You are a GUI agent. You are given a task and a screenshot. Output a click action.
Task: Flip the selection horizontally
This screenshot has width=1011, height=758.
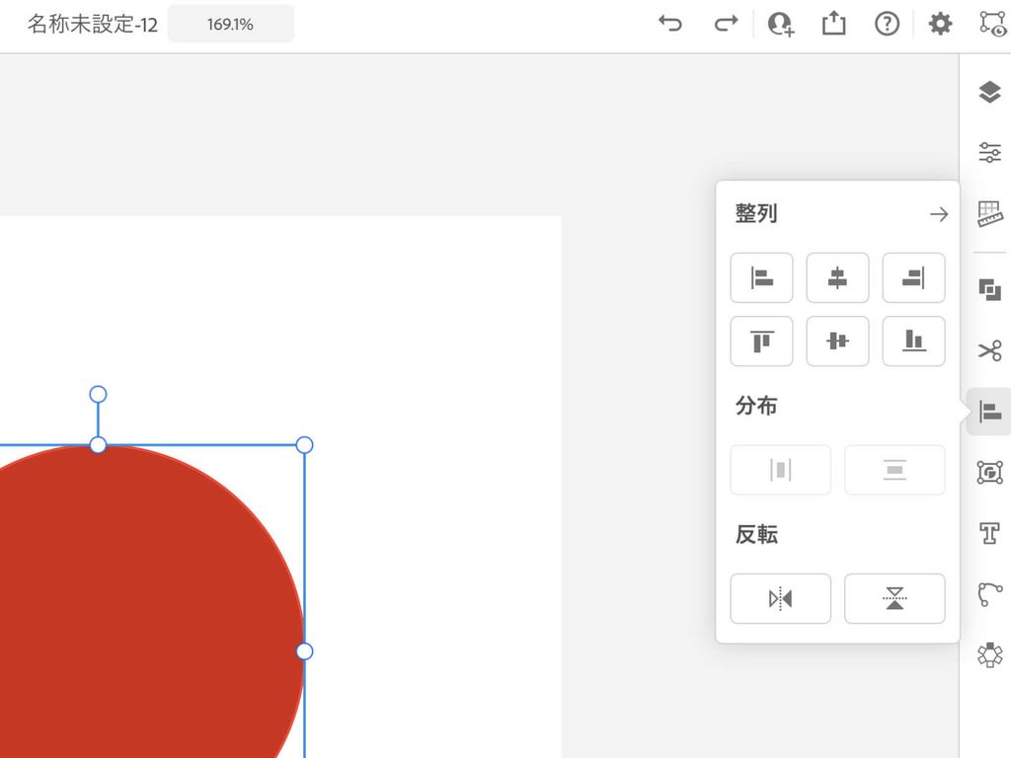tap(780, 599)
